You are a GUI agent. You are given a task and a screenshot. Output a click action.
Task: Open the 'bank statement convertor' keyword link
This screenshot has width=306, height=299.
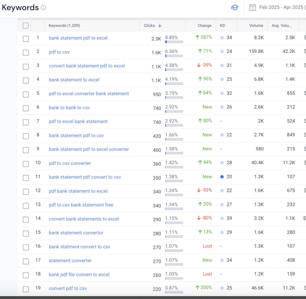tap(76, 233)
